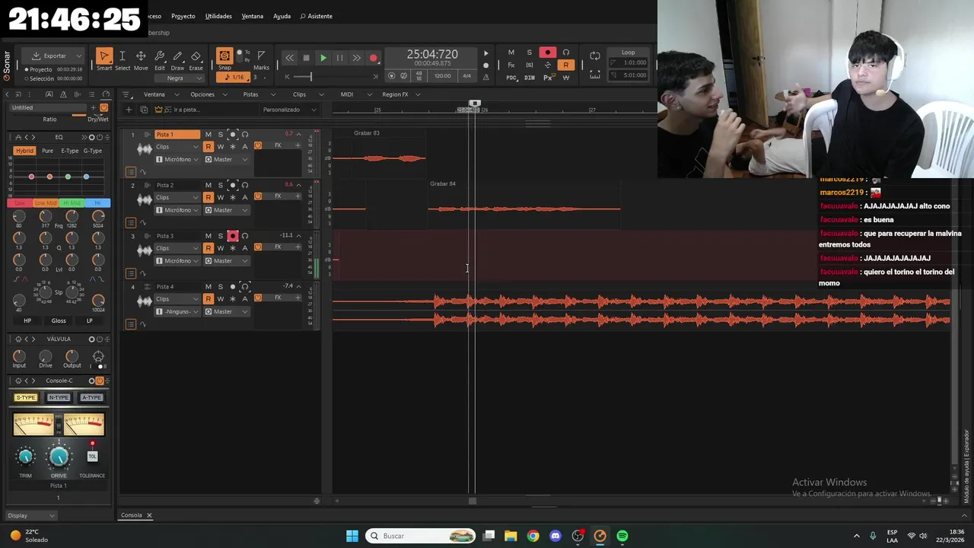The height and width of the screenshot is (548, 974).
Task: Start recording from transport bar
Action: coord(373,58)
